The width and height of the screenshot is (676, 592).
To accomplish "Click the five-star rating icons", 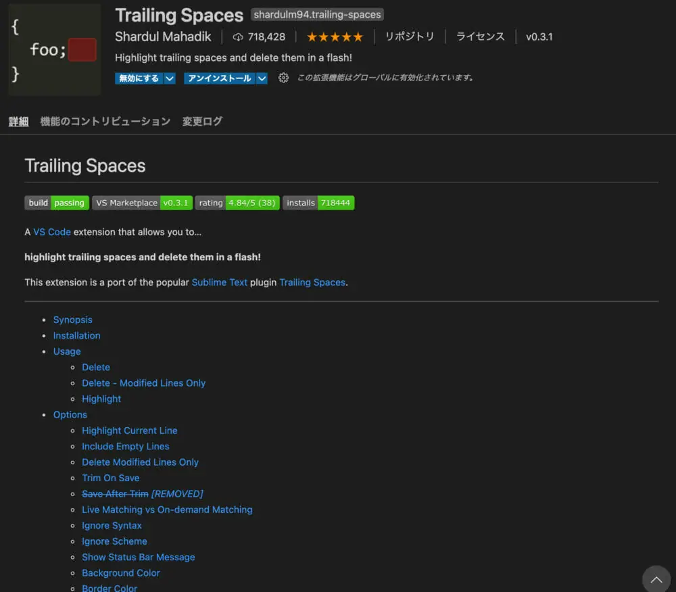I will click(335, 37).
